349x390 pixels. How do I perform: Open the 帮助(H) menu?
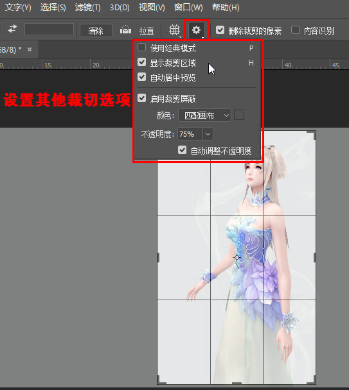226,8
